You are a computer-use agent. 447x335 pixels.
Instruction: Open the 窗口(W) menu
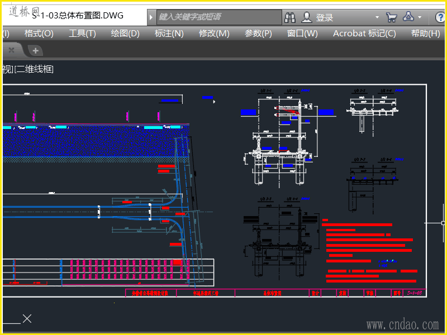coord(302,33)
